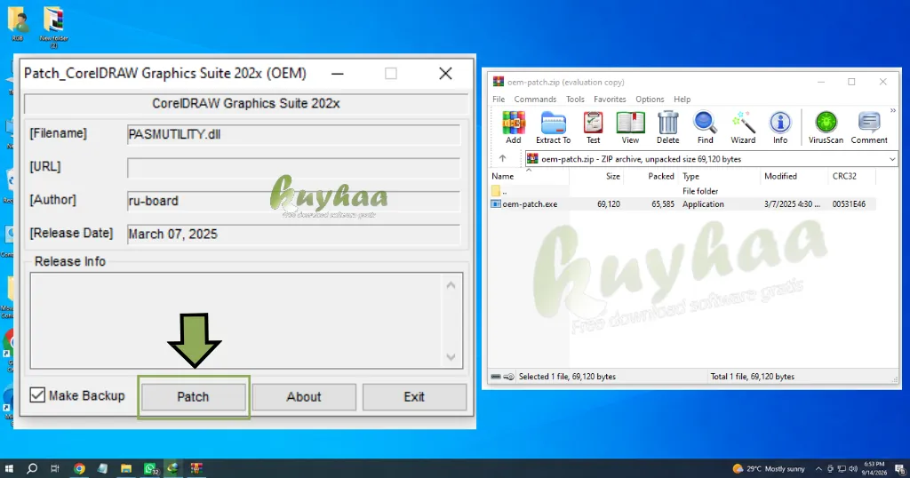Screen dimensions: 910x478
Task: Launch the Wizard tool in WinRAR
Action: [743, 127]
